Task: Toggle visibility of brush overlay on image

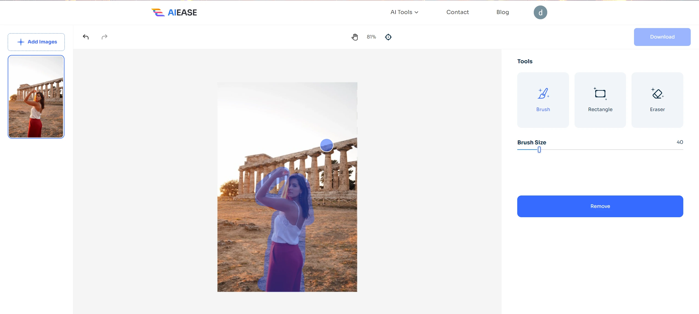Action: click(388, 37)
